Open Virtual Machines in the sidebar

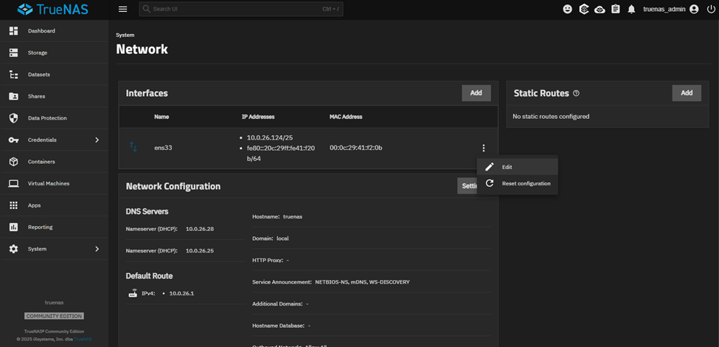pos(48,183)
